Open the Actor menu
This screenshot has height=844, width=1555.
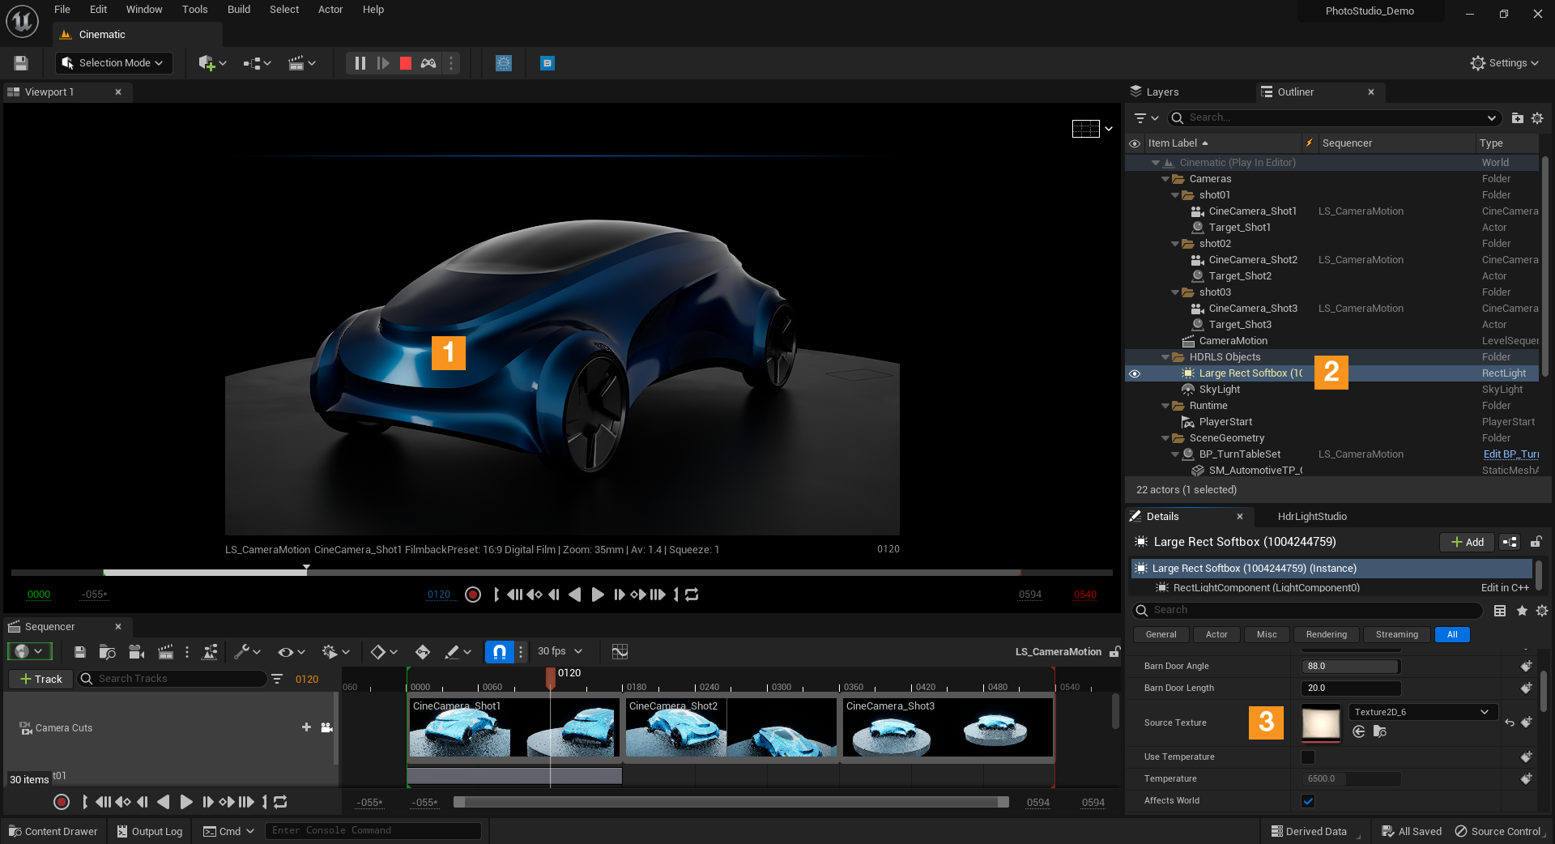pyautogui.click(x=330, y=10)
